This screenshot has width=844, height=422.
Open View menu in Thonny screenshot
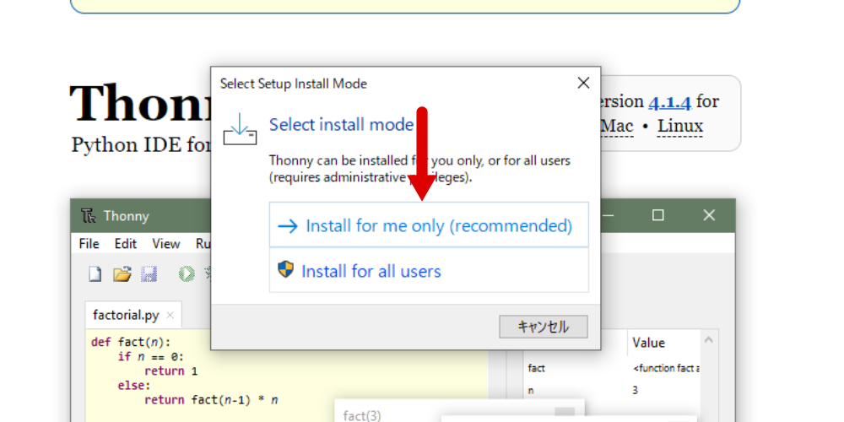point(165,244)
